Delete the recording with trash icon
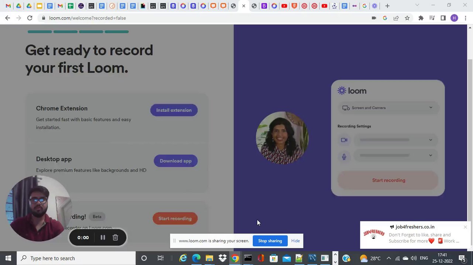The width and height of the screenshot is (473, 265). [x=115, y=238]
